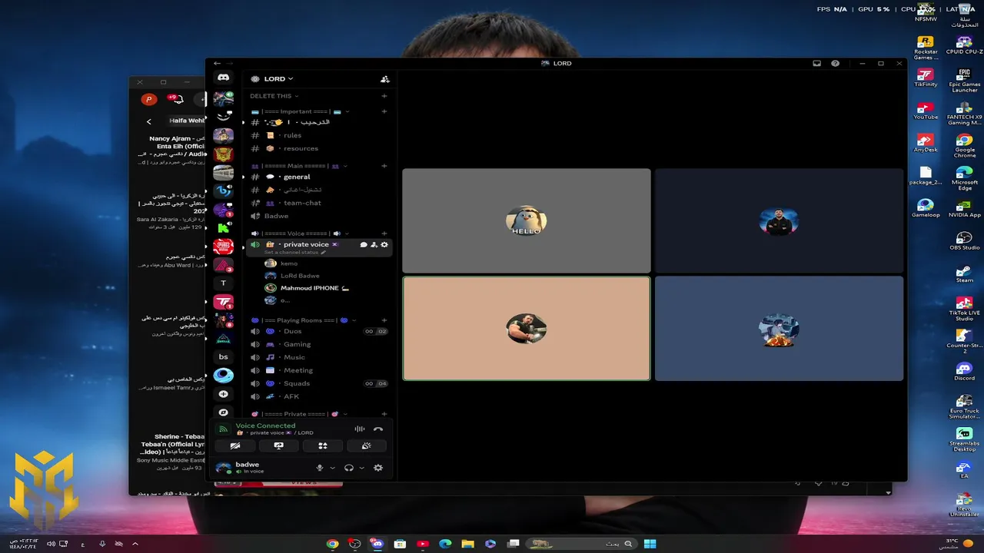
Task: Open Voice Connected connection details
Action: tap(265, 426)
